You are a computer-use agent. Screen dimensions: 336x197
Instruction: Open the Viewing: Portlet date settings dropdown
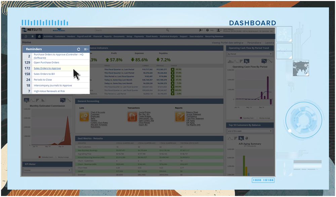[227, 43]
